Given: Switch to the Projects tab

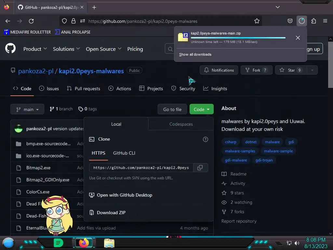Looking at the screenshot, I should point(151,89).
